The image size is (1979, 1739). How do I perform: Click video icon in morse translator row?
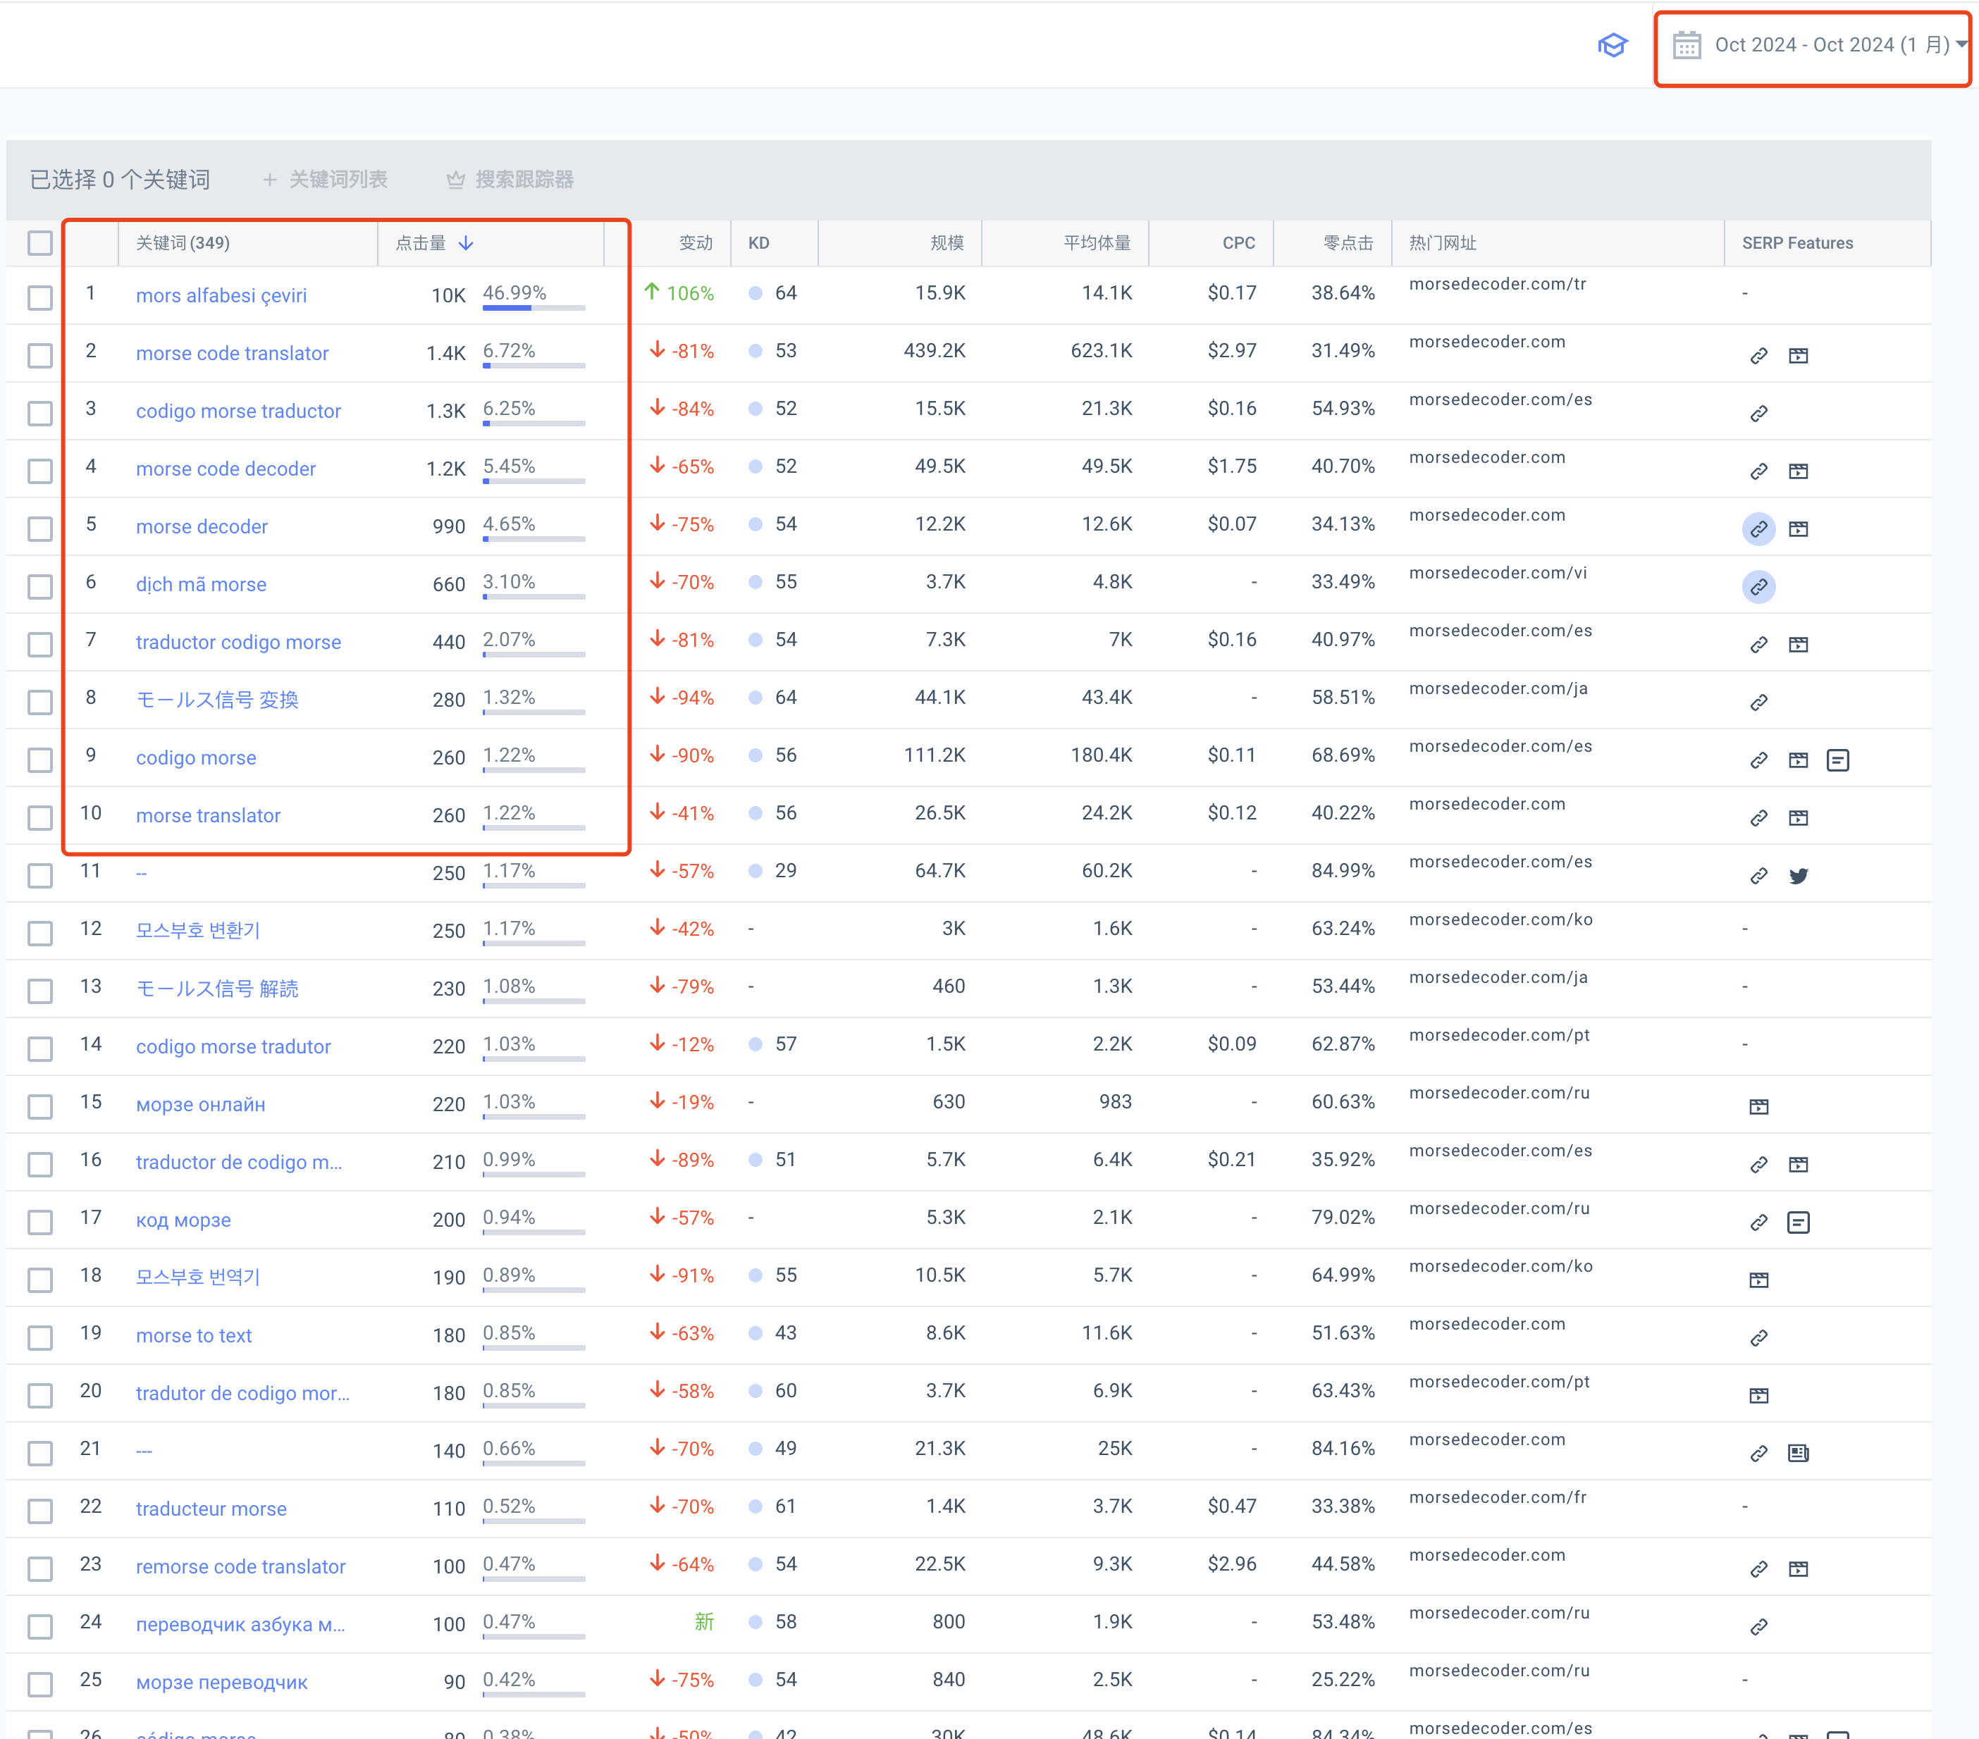click(x=1798, y=819)
